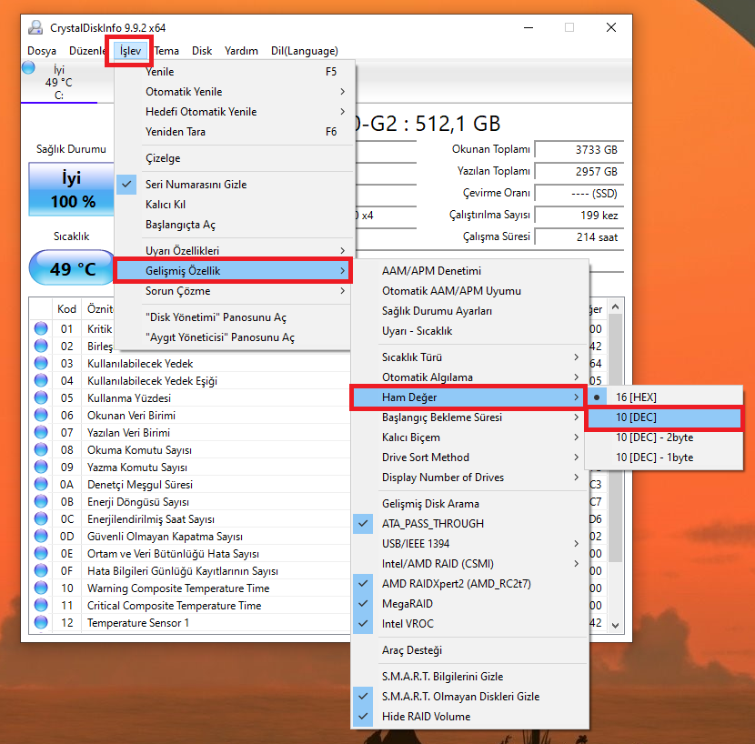This screenshot has height=744, width=755.
Task: Click status orb for attribute 01
Action: tap(41, 328)
